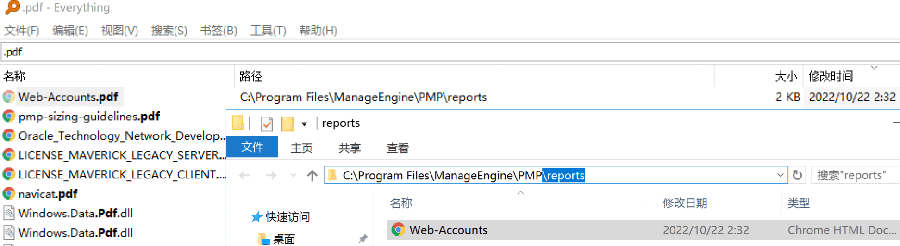Click the star icon for 快速访问
The height and width of the screenshot is (246, 900).
click(256, 217)
